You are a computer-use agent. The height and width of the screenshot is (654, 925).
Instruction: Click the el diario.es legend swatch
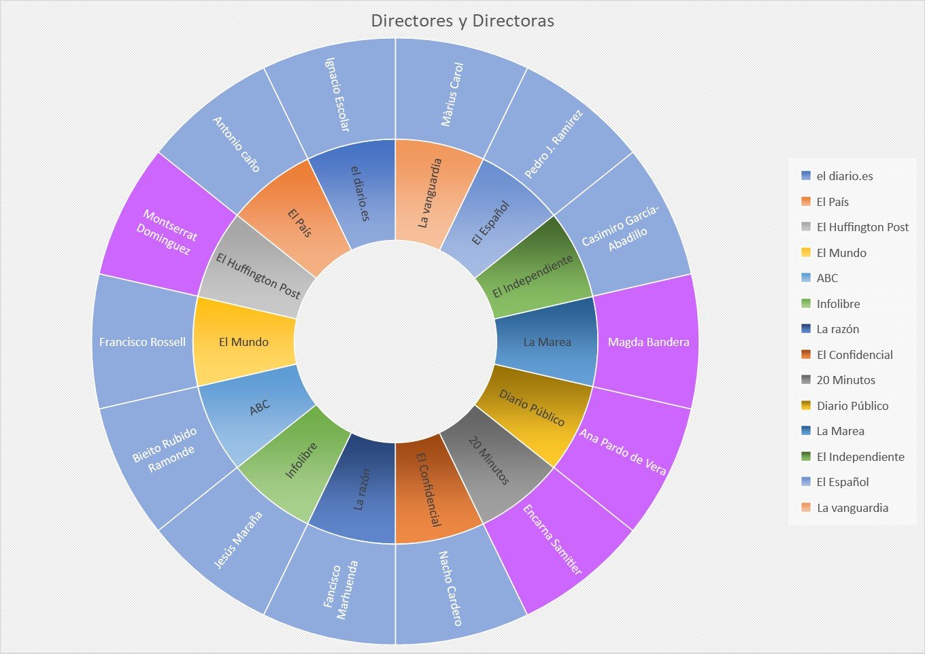806,176
